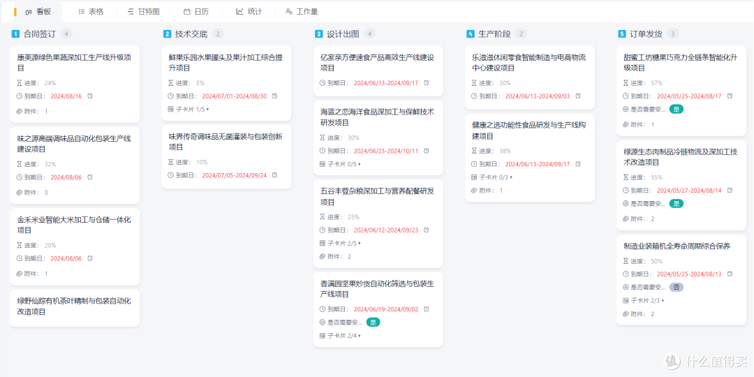Screen dimensions: 754x377
Task: Click due date 2024/05/27-2024/08/14
Action: 689,191
